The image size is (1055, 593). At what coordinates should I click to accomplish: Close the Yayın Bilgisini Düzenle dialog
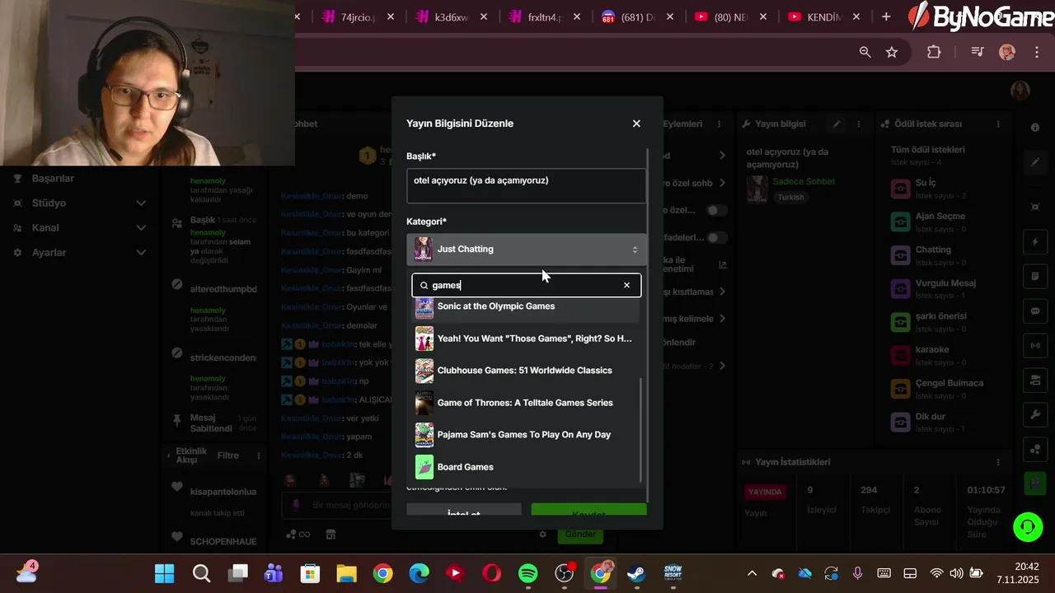636,124
